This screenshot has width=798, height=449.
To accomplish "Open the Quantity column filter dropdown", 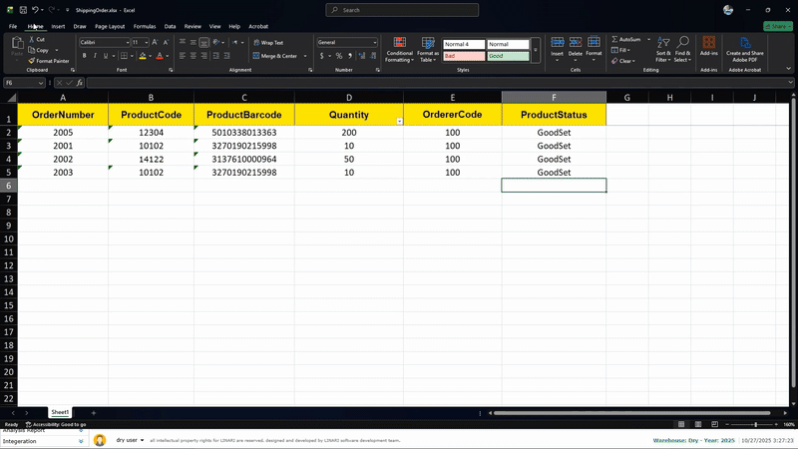I will [399, 121].
